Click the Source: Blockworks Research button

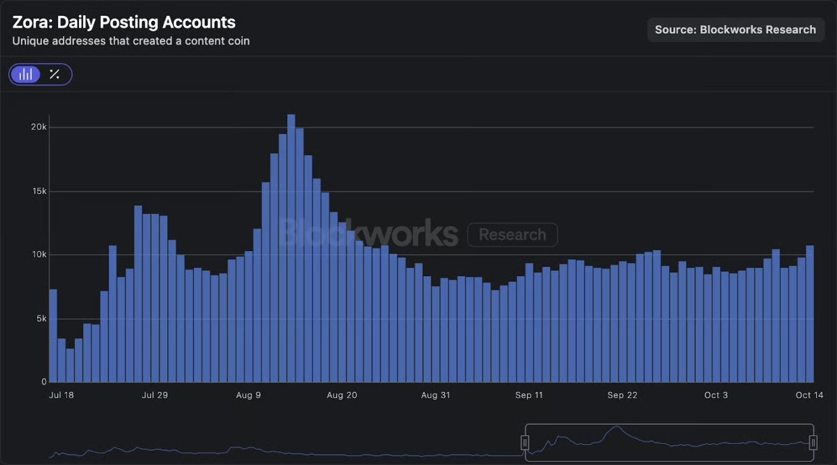(735, 30)
